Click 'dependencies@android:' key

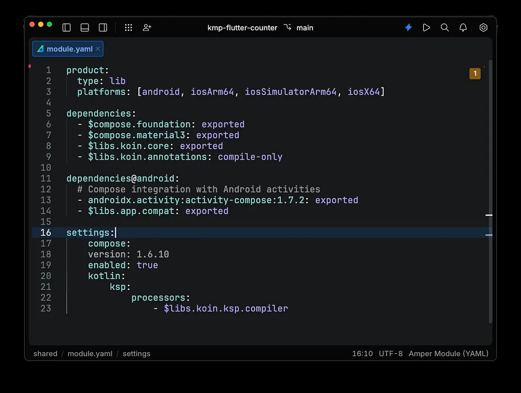tap(123, 179)
